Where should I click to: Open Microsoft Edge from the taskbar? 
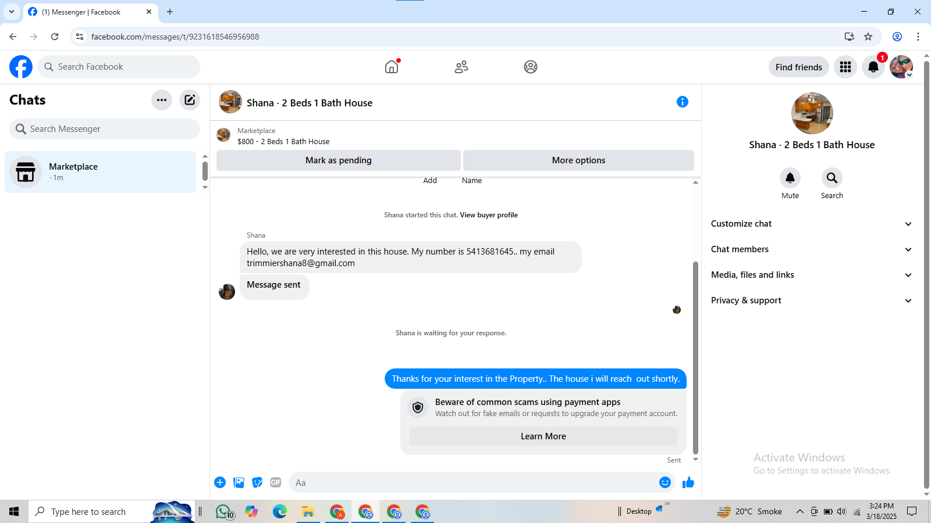[280, 511]
